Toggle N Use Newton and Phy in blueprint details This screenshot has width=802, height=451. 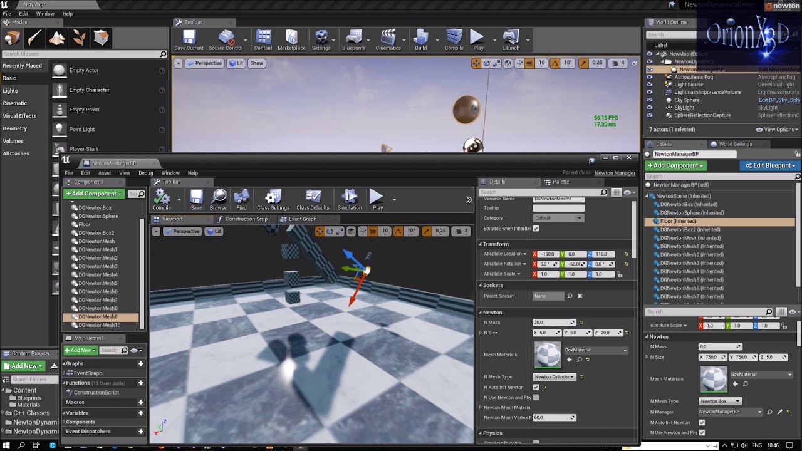coord(536,397)
